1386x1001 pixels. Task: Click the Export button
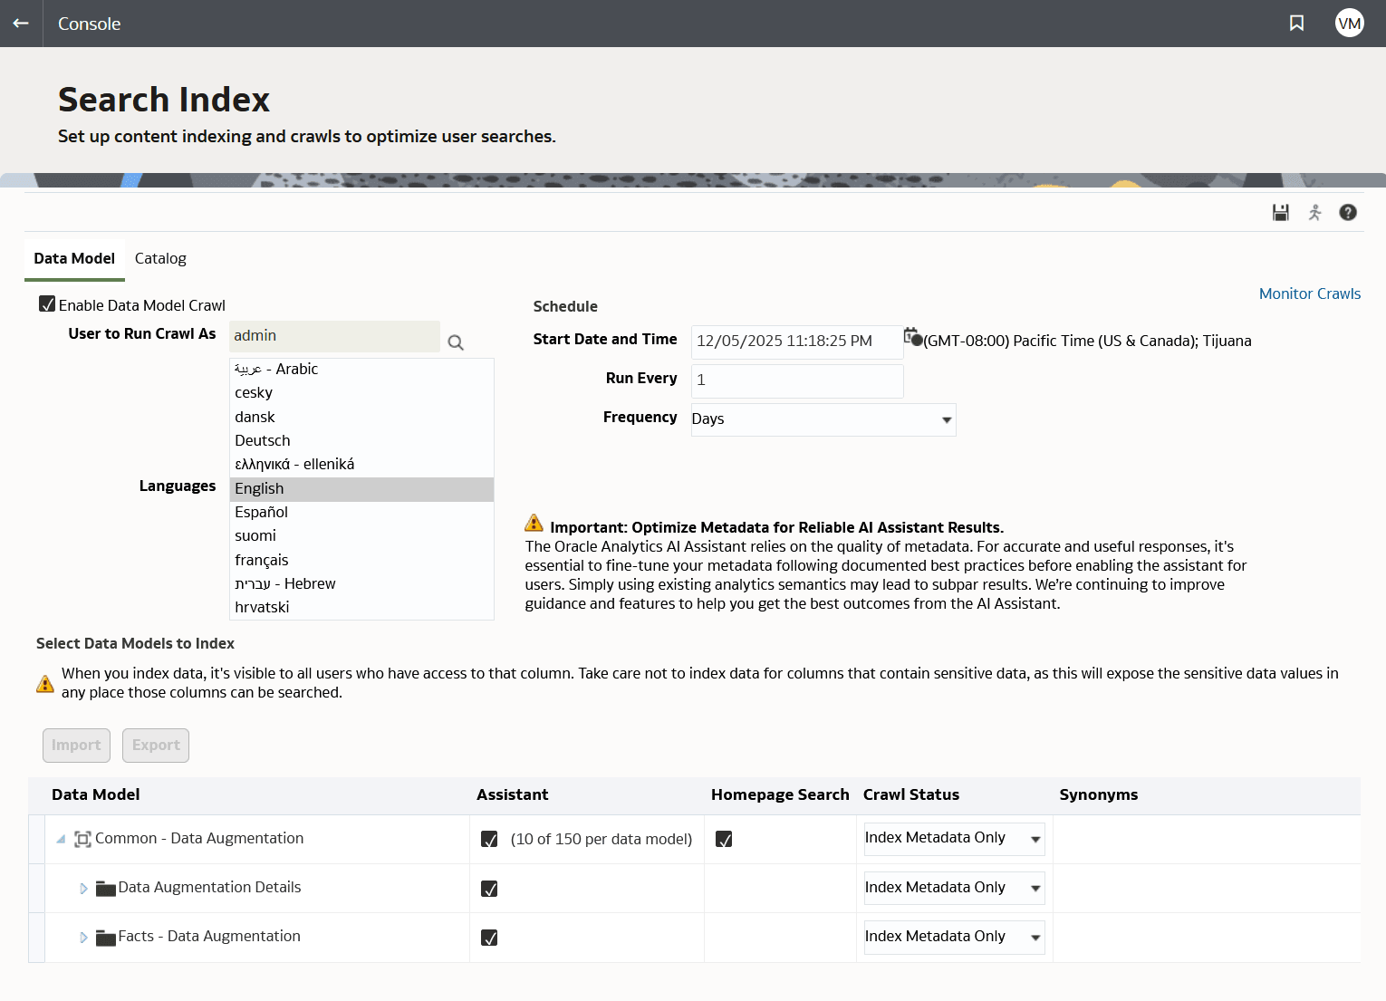156,746
